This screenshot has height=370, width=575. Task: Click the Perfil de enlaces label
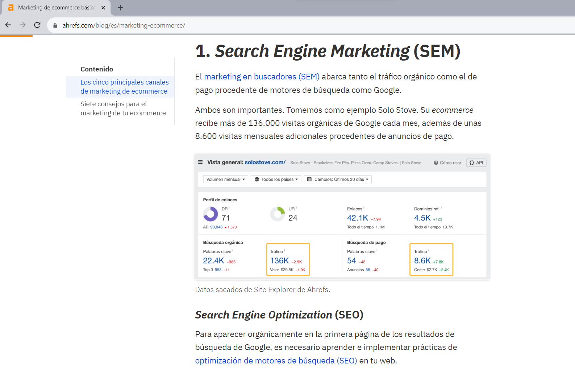[220, 200]
